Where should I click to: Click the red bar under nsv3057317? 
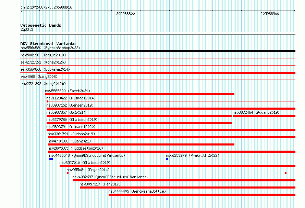click(x=187, y=188)
